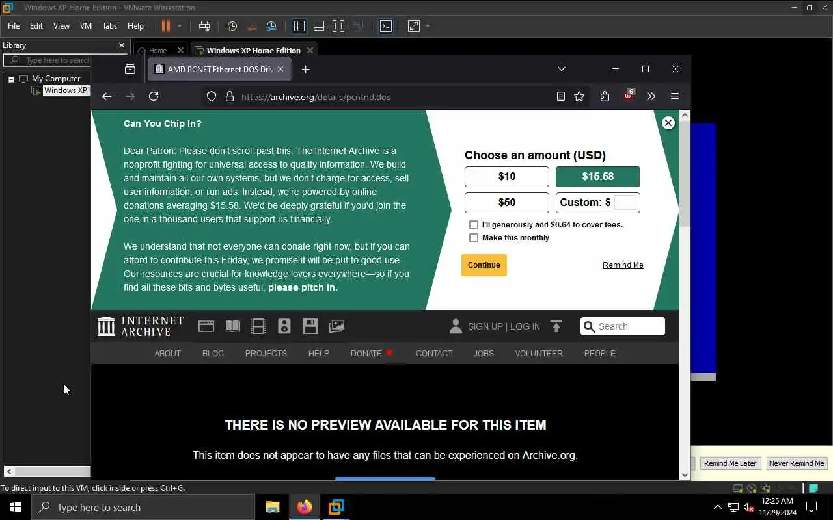Click Never Remind Me button in VM
The width and height of the screenshot is (833, 520).
(x=797, y=463)
